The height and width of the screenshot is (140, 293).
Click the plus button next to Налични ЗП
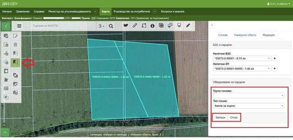pyautogui.click(x=274, y=69)
